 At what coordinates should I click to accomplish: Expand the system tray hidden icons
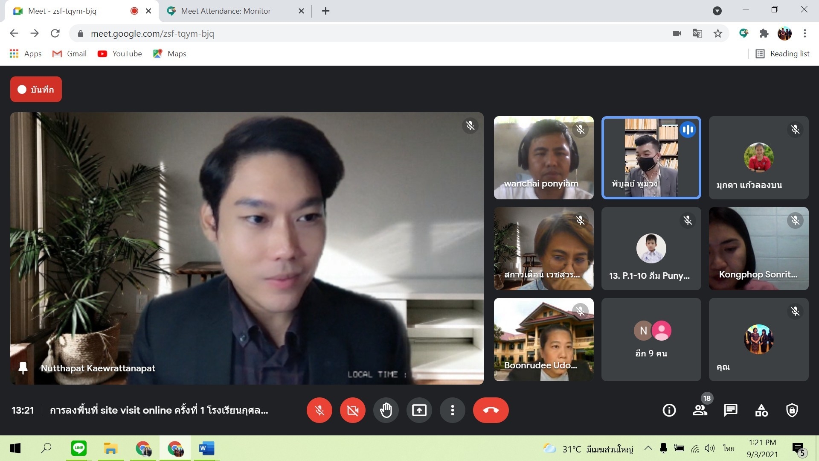click(x=648, y=448)
